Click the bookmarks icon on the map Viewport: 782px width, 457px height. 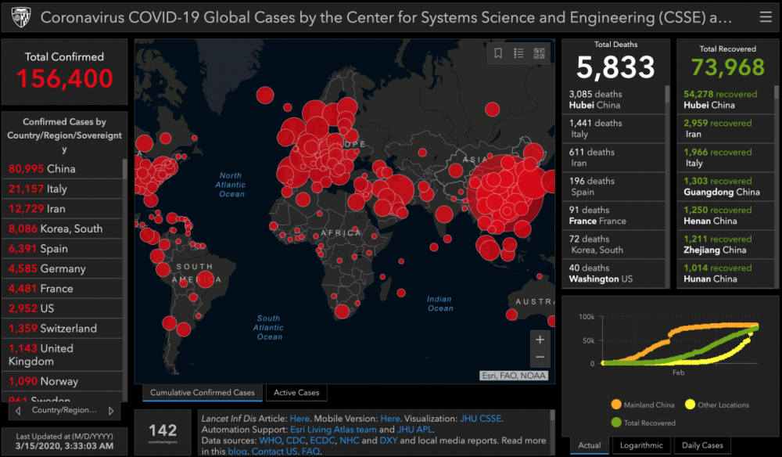pos(497,53)
